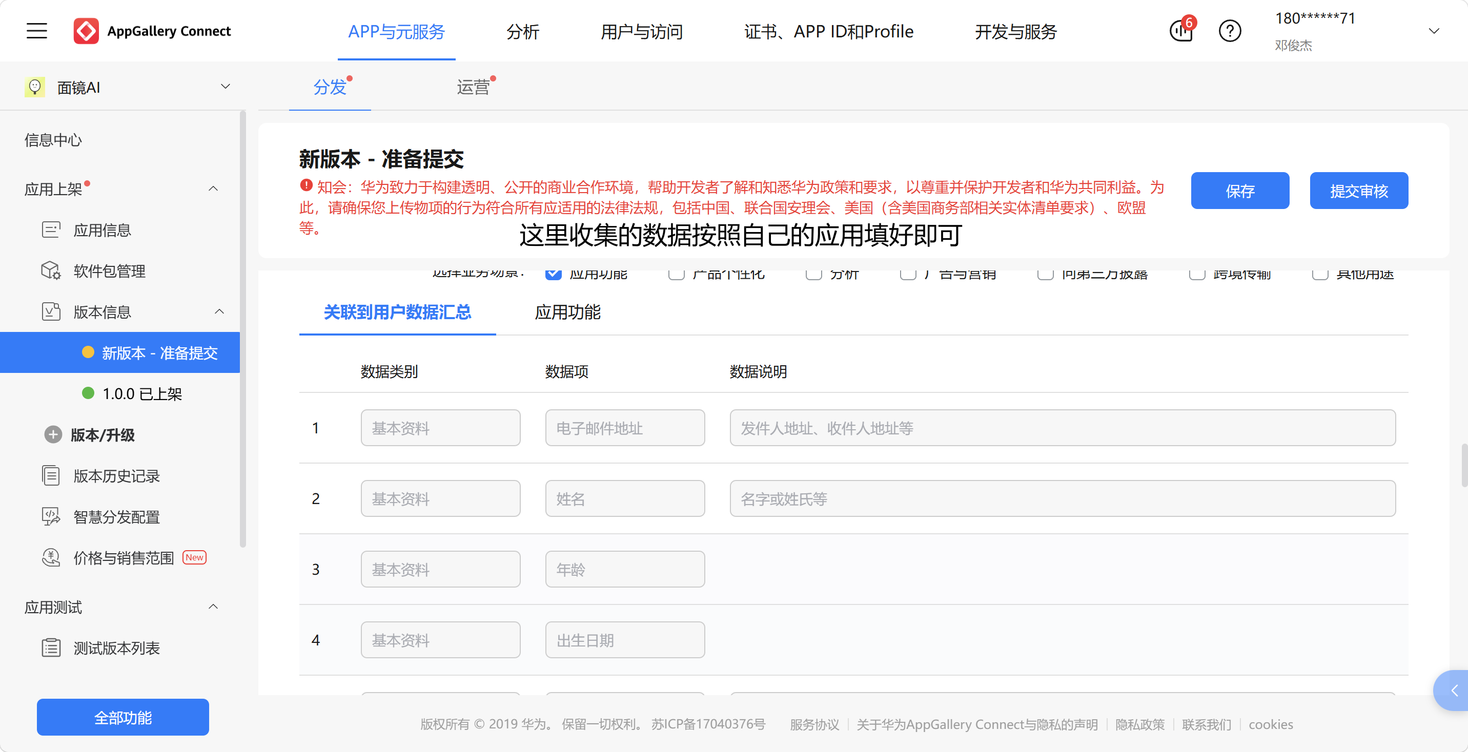Check the 向第三方披露 checkbox
The width and height of the screenshot is (1468, 752).
coord(1045,274)
